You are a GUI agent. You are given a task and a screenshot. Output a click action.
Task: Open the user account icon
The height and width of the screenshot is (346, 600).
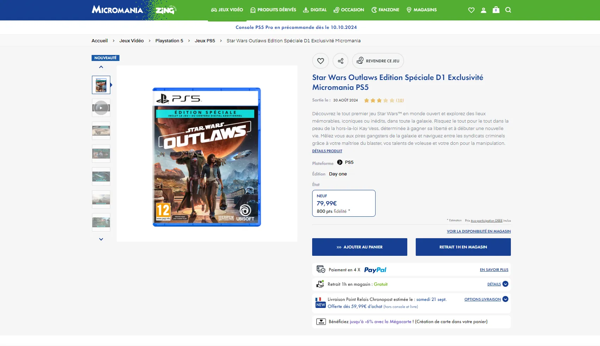click(483, 10)
